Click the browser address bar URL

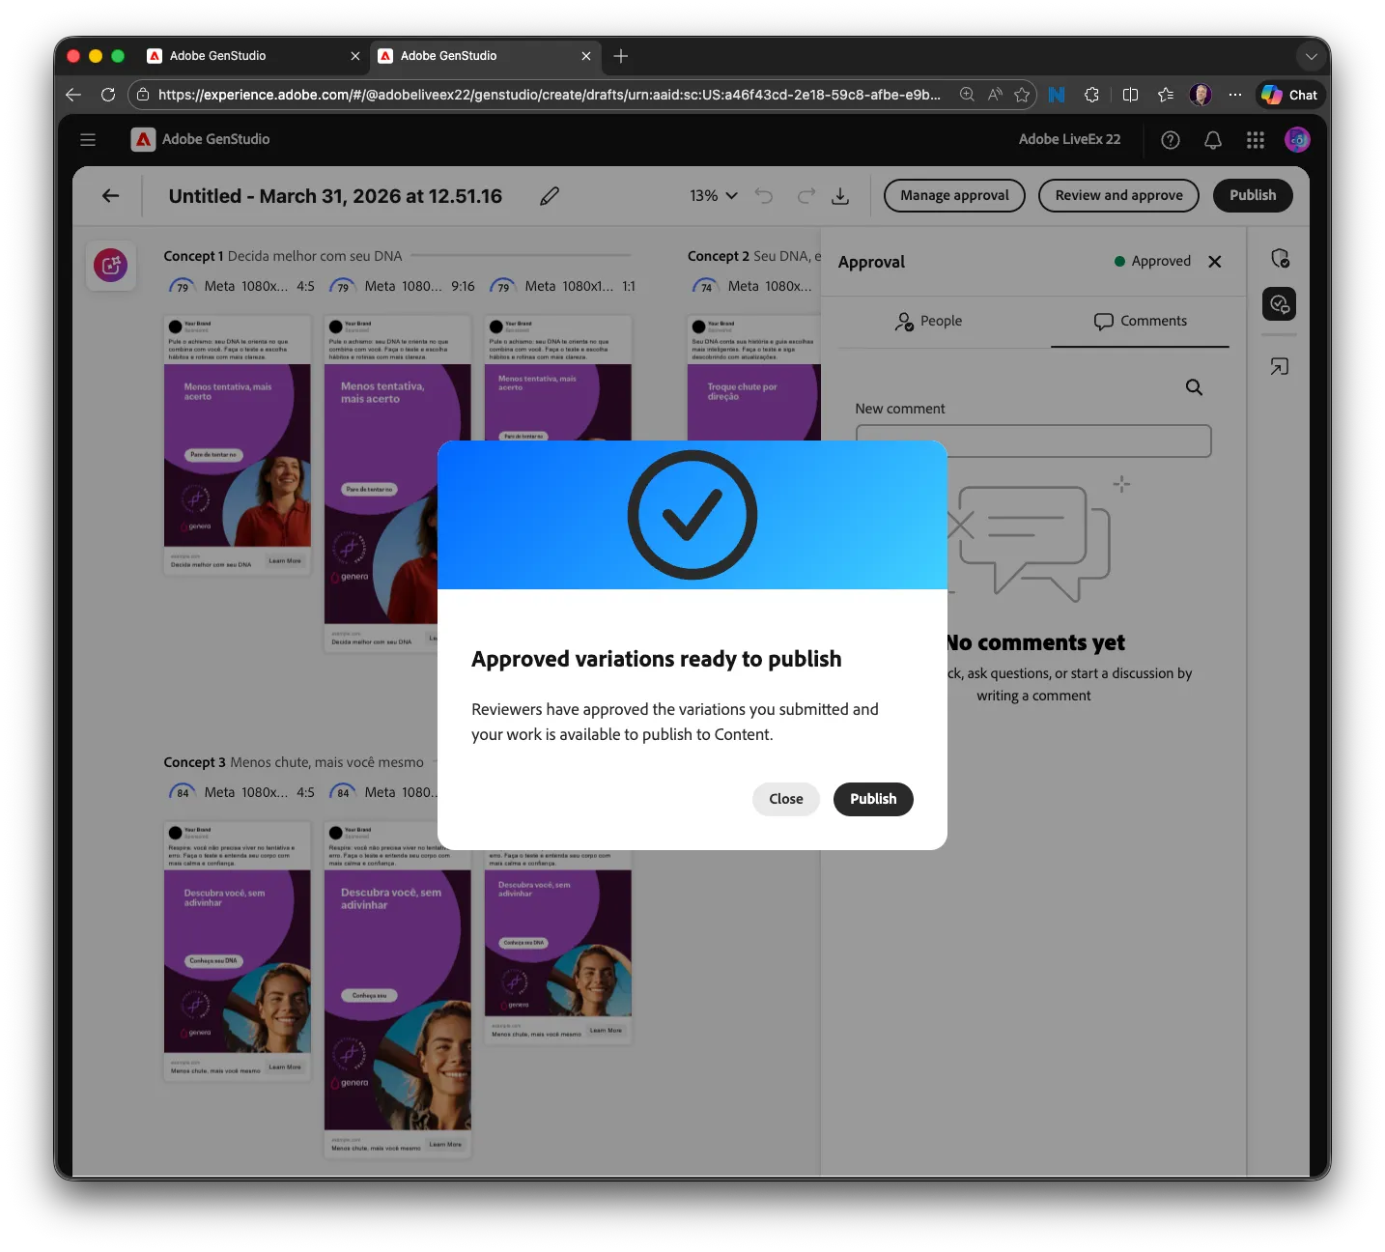click(x=549, y=95)
